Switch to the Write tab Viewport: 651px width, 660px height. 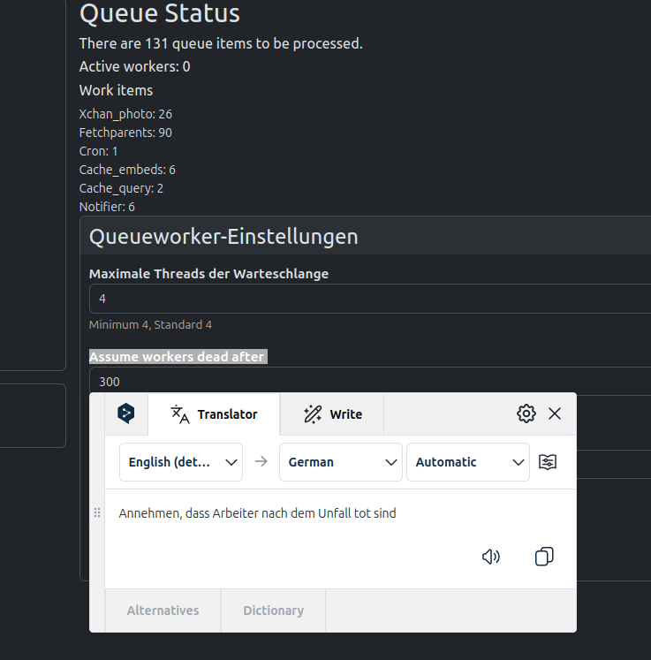pyautogui.click(x=332, y=414)
